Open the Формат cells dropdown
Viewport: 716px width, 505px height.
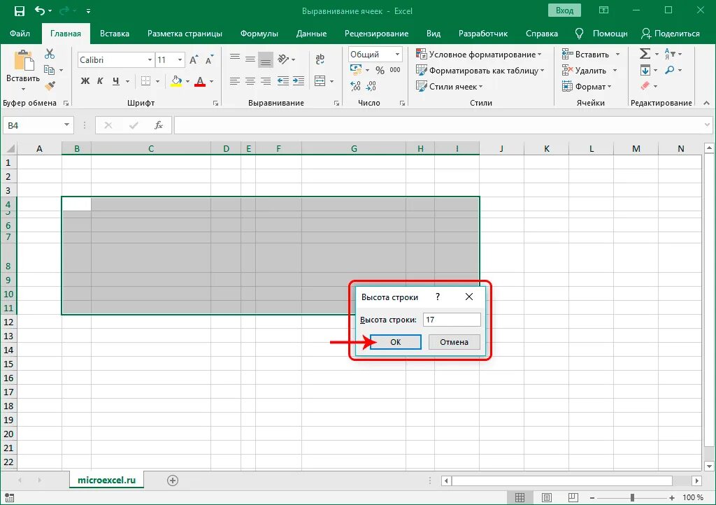[x=587, y=86]
